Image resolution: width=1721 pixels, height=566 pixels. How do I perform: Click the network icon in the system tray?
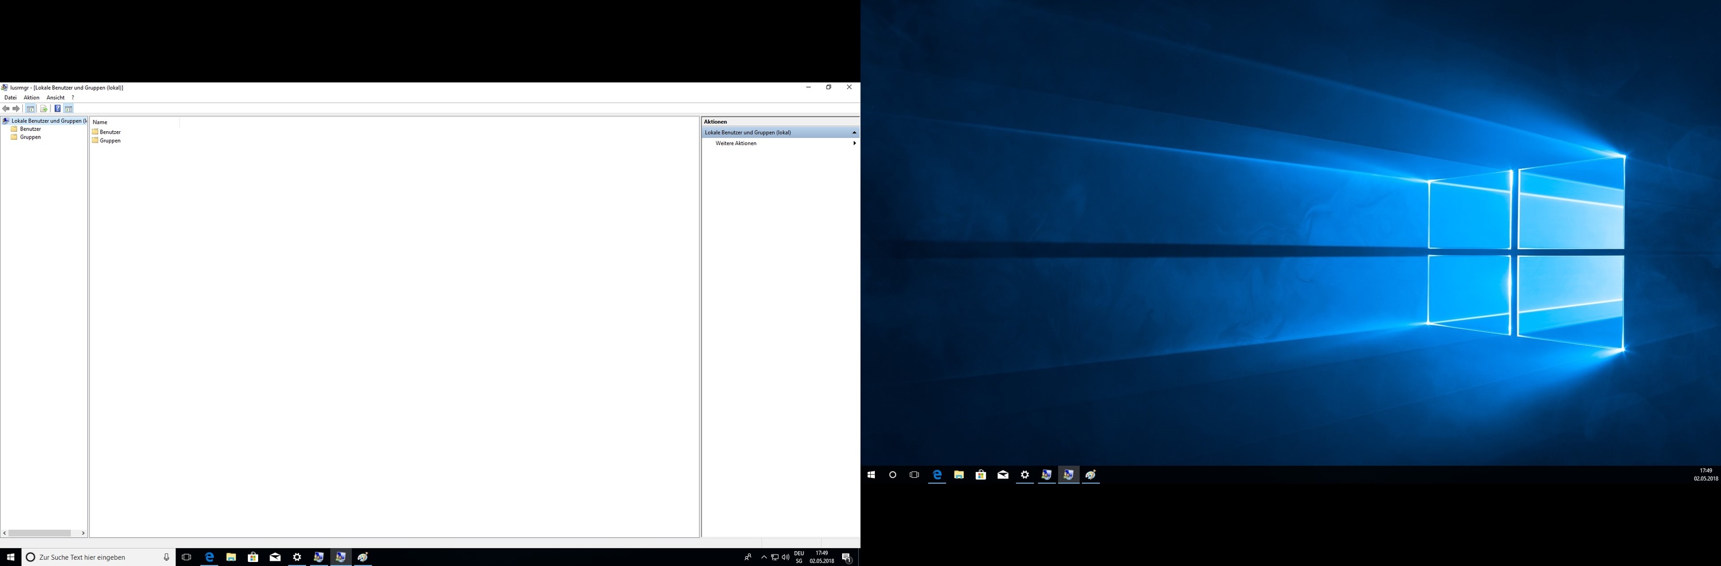[774, 557]
